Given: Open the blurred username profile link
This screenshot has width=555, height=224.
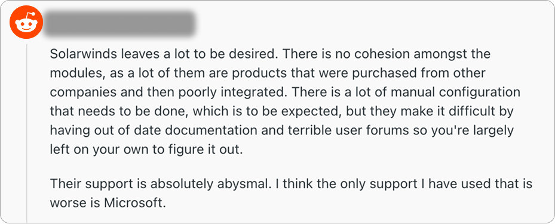Looking at the screenshot, I should click(x=119, y=24).
